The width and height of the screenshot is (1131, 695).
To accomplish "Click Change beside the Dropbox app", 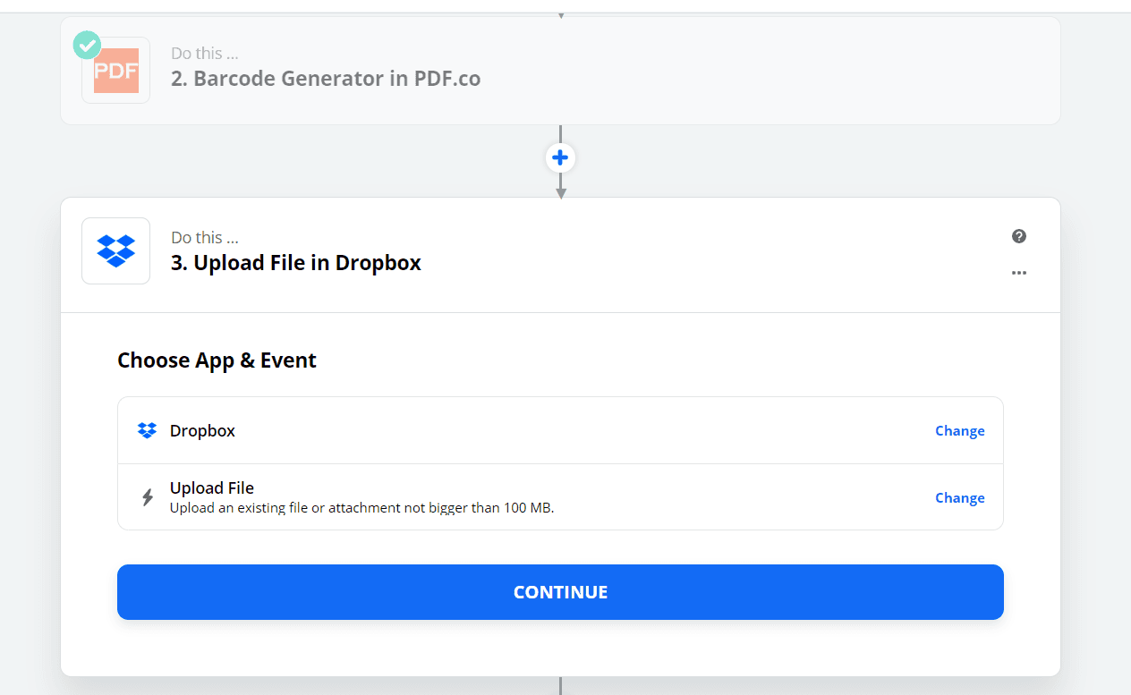I will (x=959, y=430).
